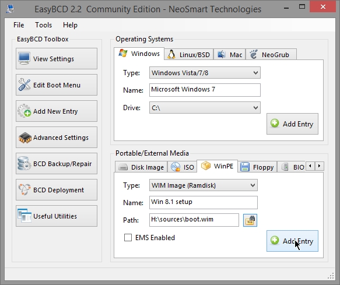Image resolution: width=340 pixels, height=285 pixels.
Task: Click the Advanced Settings button
Action: pos(57,138)
